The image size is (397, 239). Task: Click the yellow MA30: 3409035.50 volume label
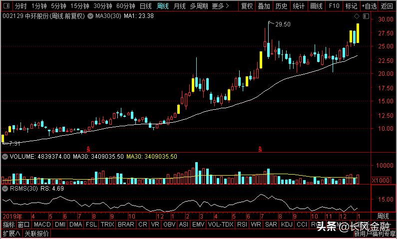152,157
